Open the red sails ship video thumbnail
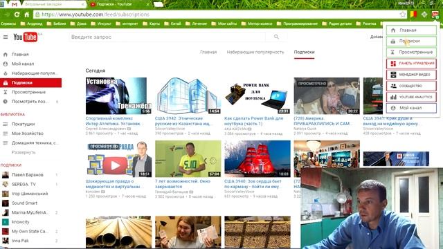Image resolution: width=443 pixels, height=249 pixels. 257,159
